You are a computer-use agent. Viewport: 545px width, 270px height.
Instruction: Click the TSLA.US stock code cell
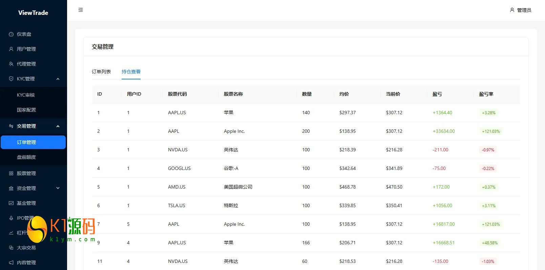point(176,205)
